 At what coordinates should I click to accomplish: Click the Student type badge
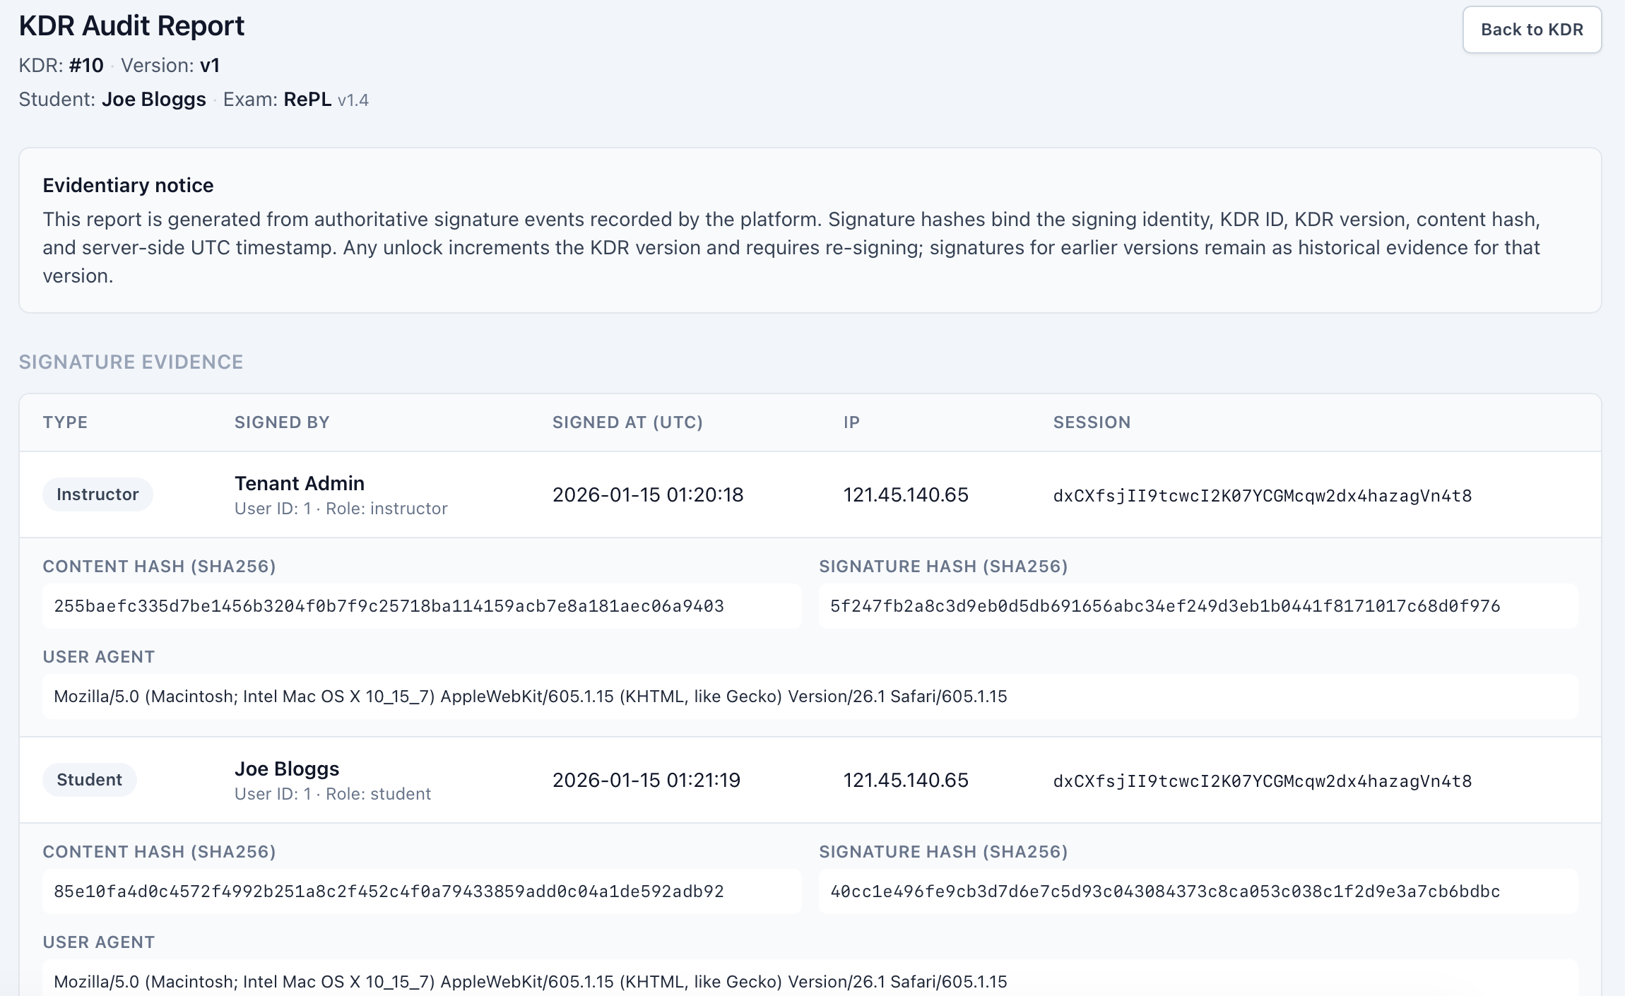89,780
